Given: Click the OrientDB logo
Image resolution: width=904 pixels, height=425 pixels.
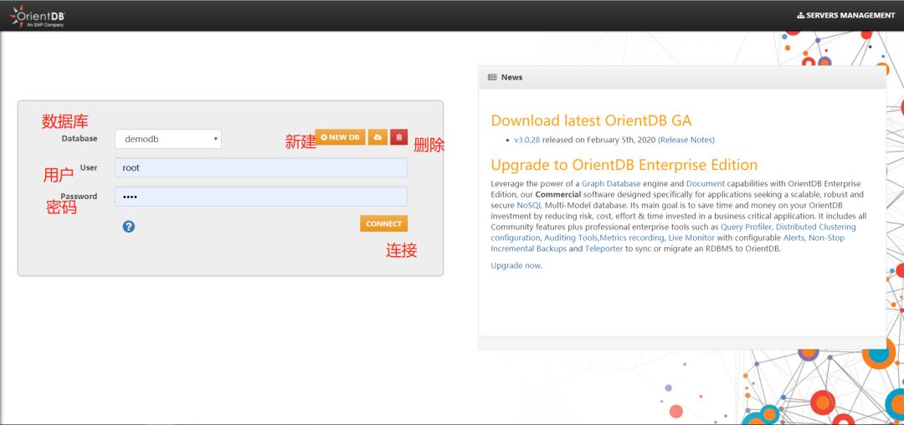Looking at the screenshot, I should (38, 16).
